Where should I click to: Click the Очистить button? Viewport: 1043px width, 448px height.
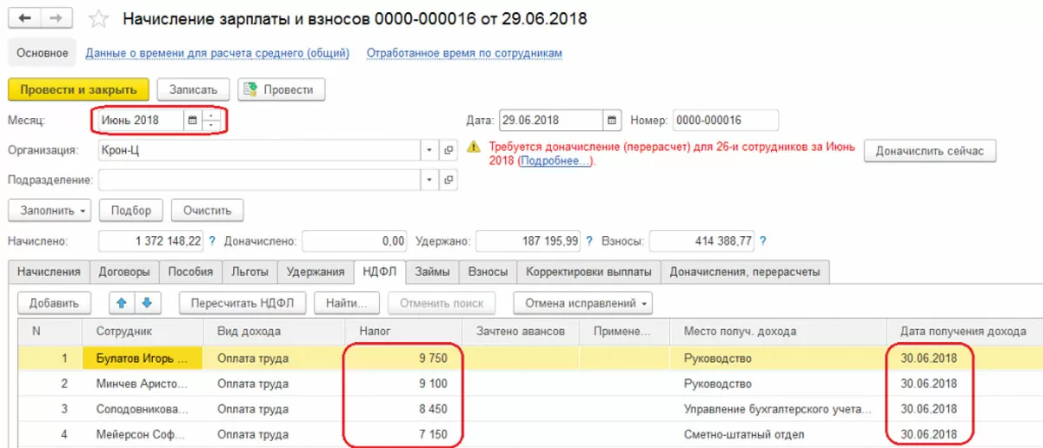coord(208,210)
